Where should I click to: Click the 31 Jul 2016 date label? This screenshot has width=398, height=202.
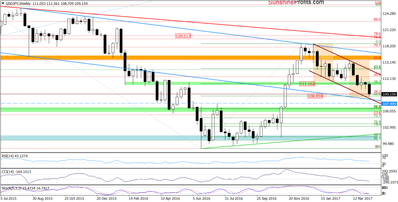[234, 198]
